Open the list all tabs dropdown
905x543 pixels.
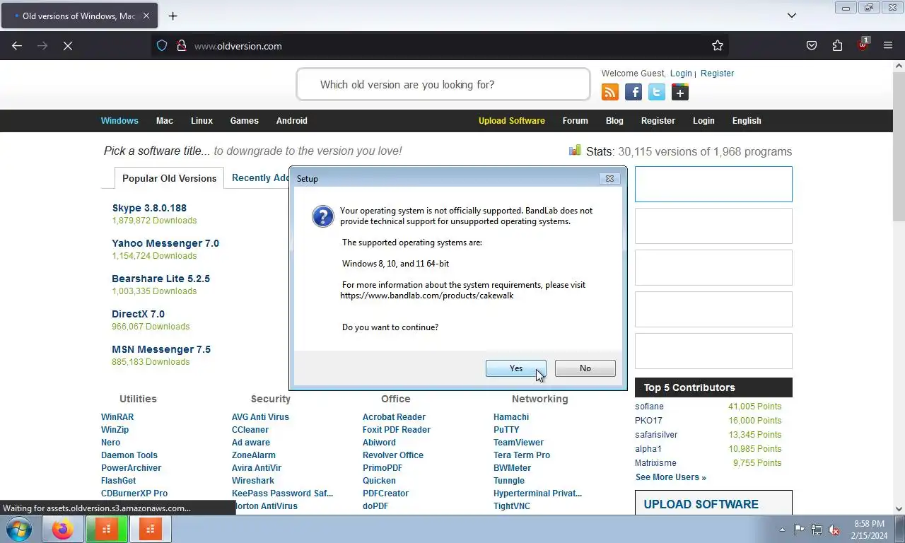coord(792,16)
